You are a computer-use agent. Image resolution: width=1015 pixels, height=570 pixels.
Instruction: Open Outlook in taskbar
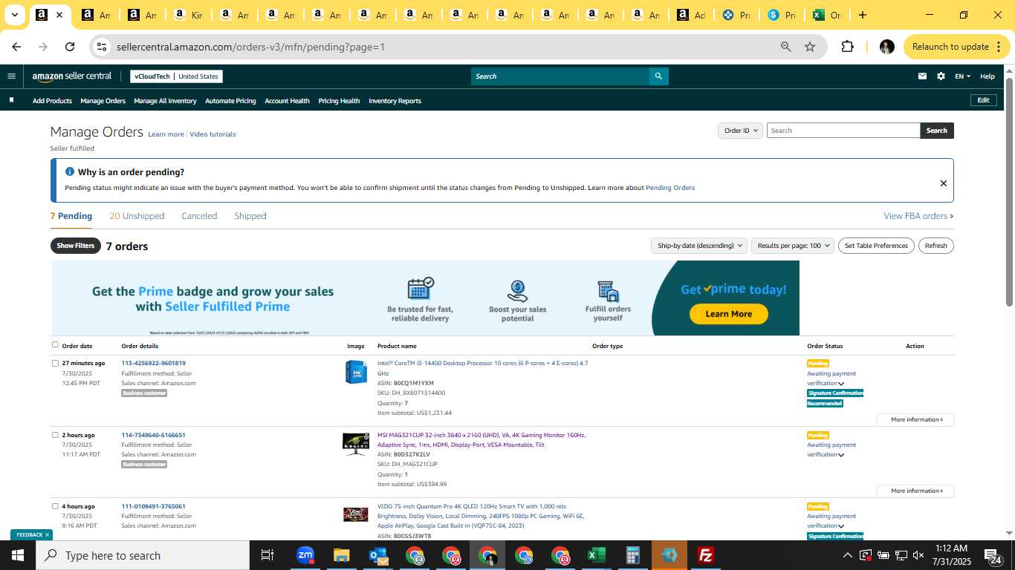pos(377,555)
